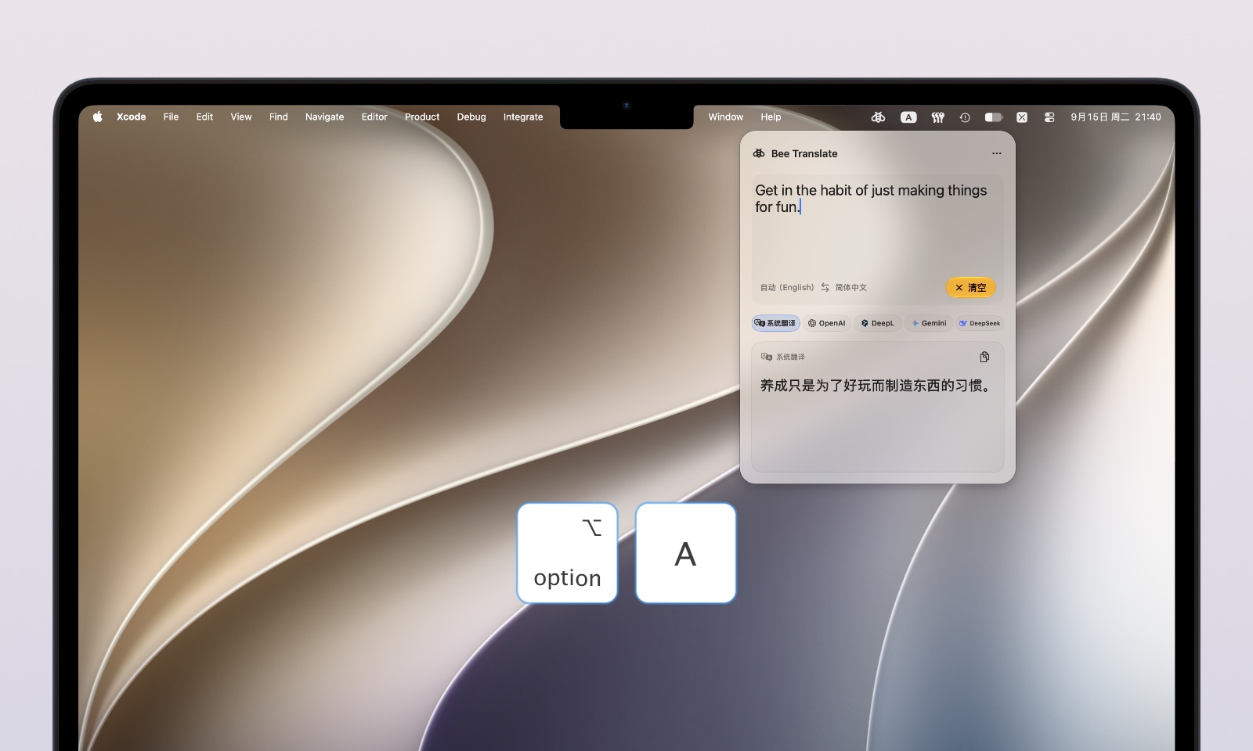Copy the translation result
The image size is (1253, 751).
(x=984, y=357)
